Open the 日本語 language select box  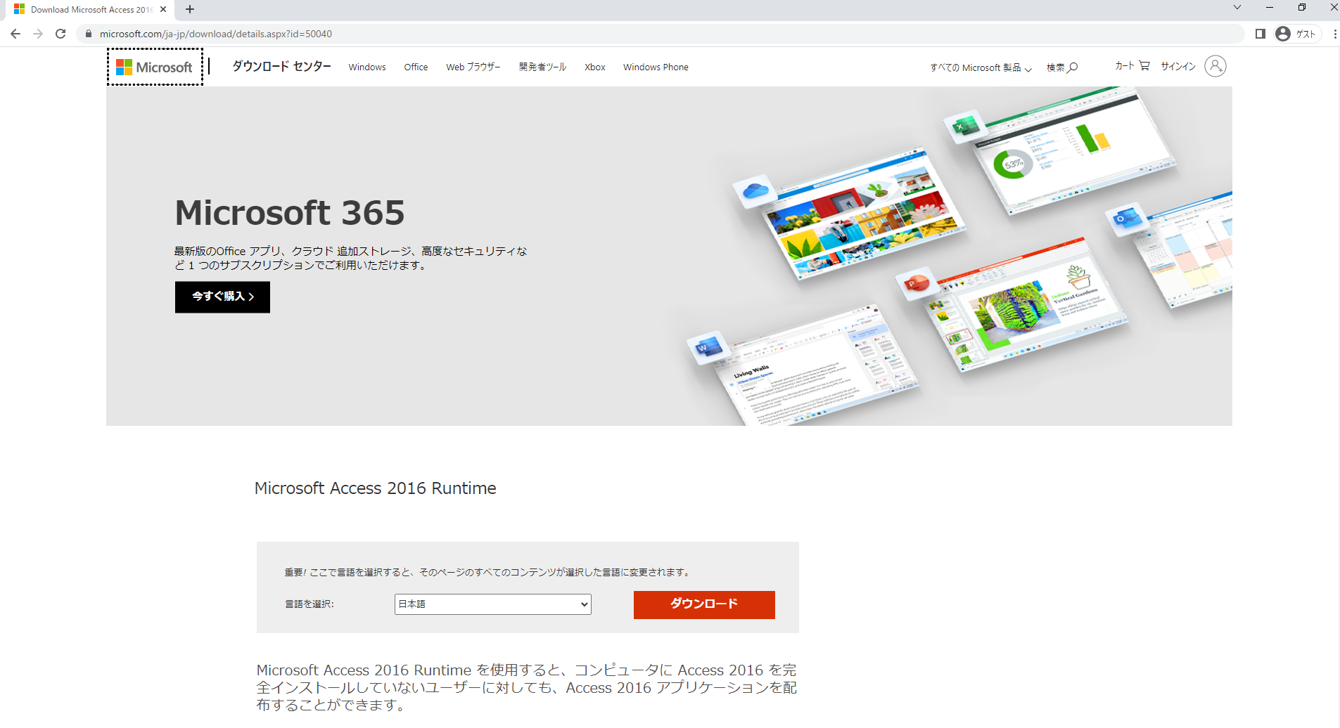point(492,604)
